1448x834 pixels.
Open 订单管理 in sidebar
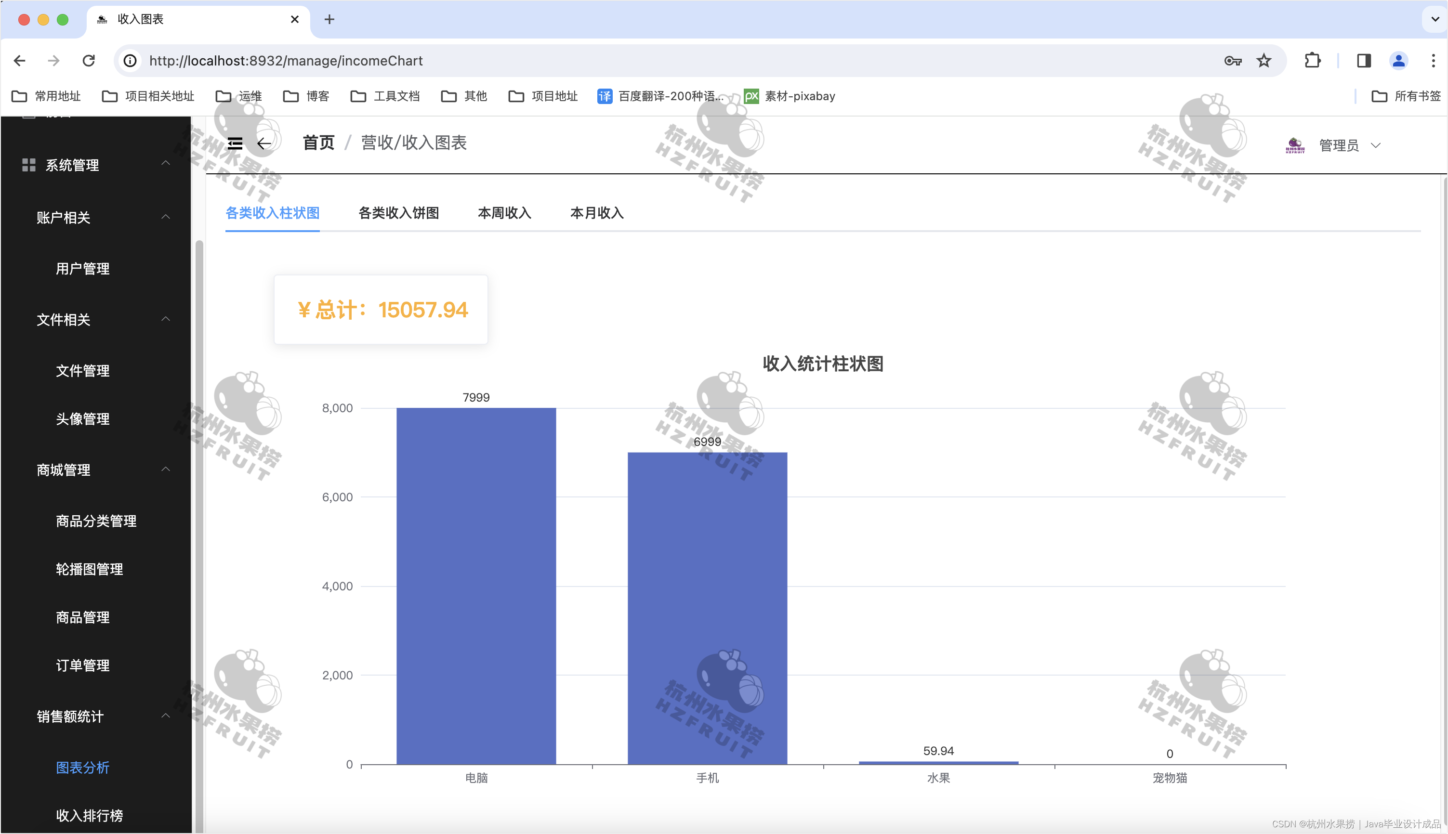(83, 665)
